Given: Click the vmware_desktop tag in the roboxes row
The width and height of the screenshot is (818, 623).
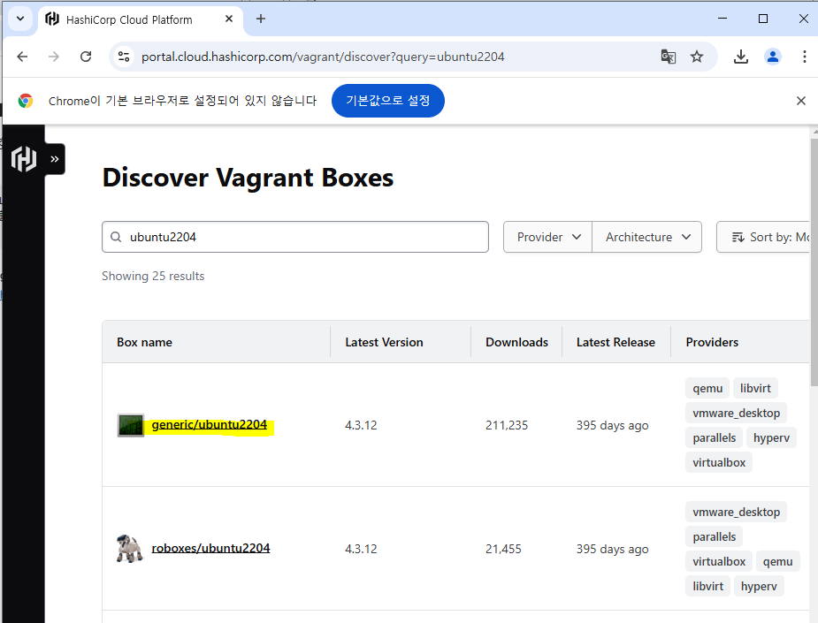Looking at the screenshot, I should (x=736, y=512).
